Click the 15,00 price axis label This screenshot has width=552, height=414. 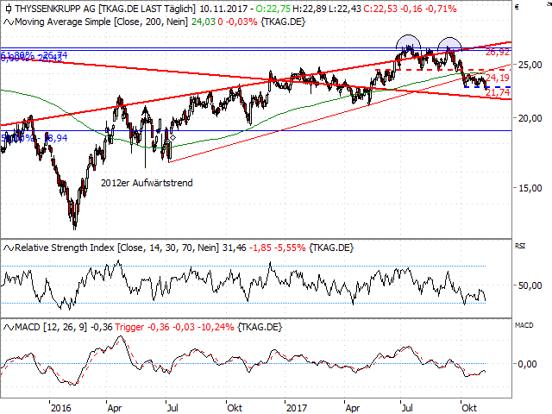(x=530, y=188)
